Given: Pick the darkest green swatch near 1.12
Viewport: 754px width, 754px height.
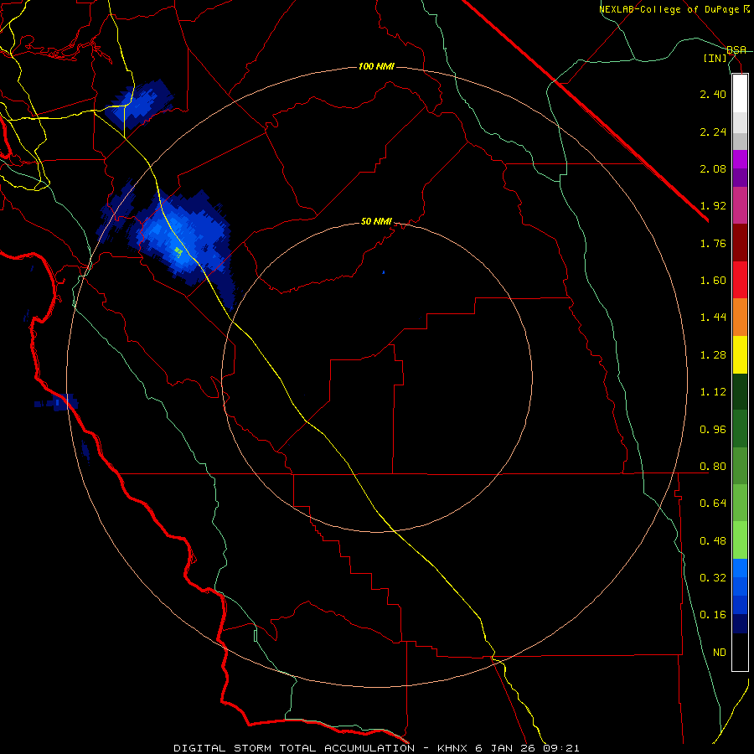Looking at the screenshot, I should (x=740, y=391).
